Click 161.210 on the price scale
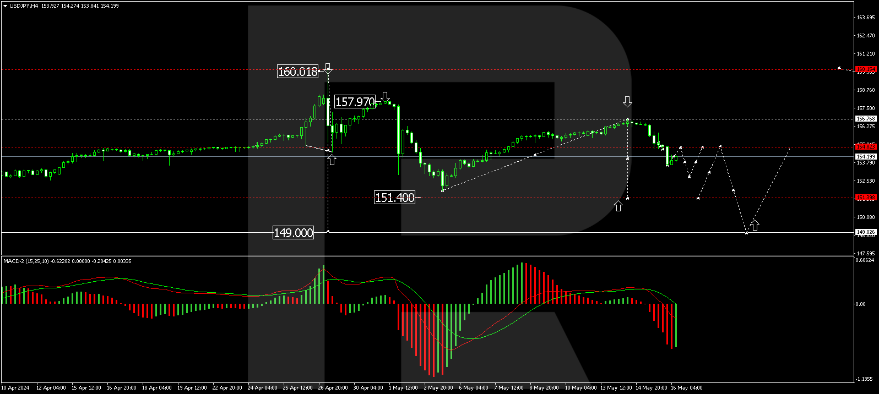This screenshot has width=879, height=394. (866, 54)
